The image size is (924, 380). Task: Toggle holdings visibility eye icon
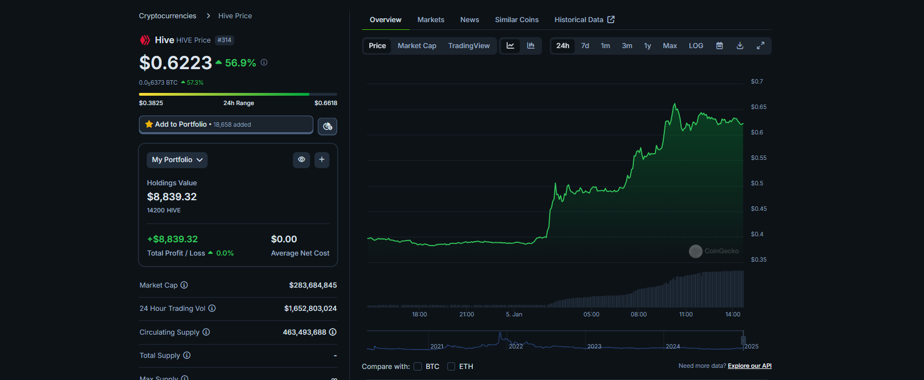[301, 159]
